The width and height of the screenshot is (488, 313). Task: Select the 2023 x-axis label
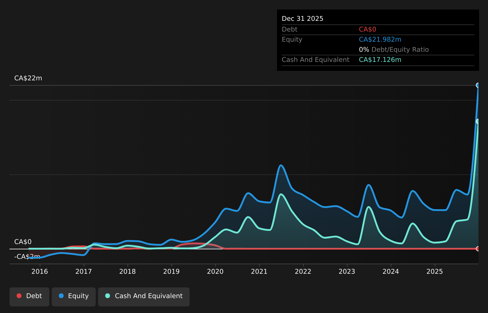(347, 272)
